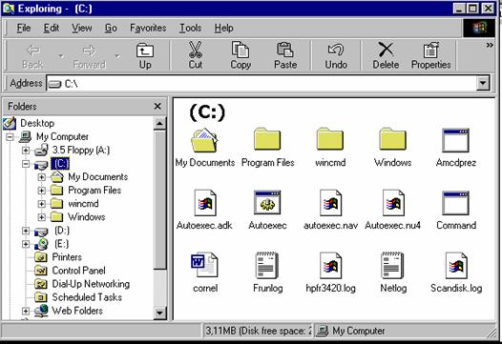Open the Tools menu

coord(191,29)
